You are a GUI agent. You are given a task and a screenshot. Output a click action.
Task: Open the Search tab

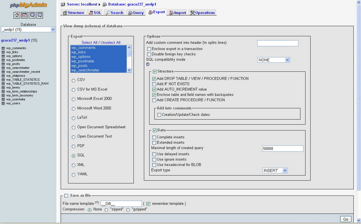point(114,12)
